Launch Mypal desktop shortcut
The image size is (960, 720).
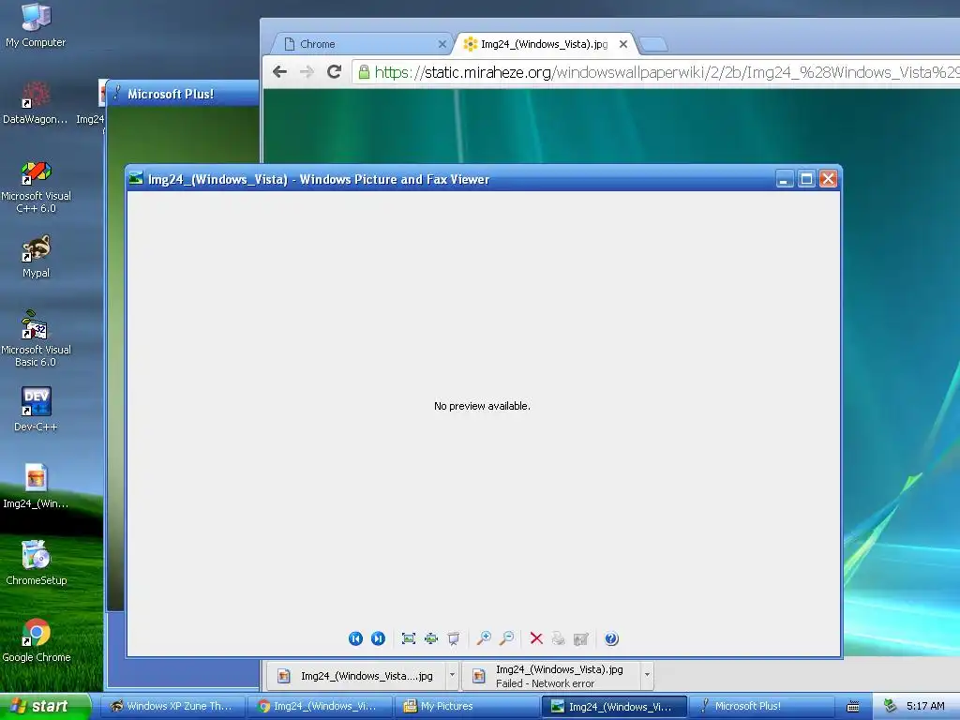tap(36, 257)
